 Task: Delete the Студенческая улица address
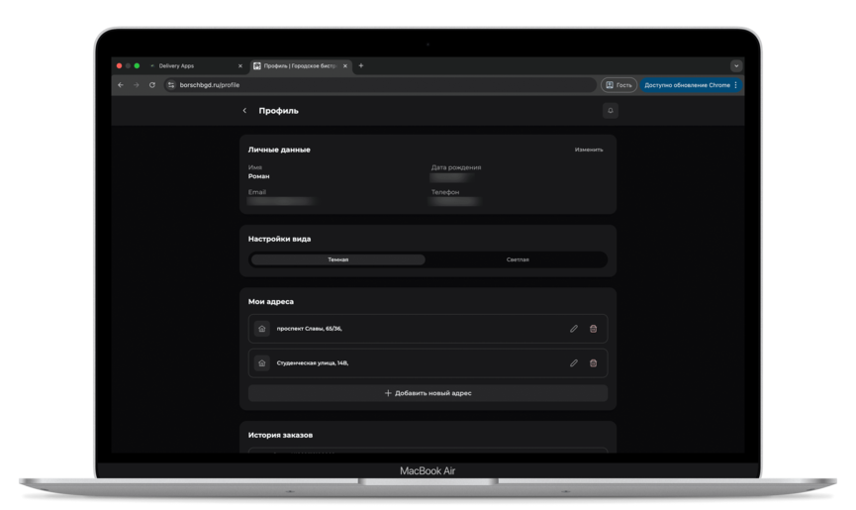click(x=594, y=363)
